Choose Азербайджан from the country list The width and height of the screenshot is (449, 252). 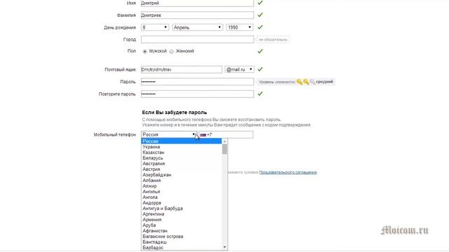[182, 175]
